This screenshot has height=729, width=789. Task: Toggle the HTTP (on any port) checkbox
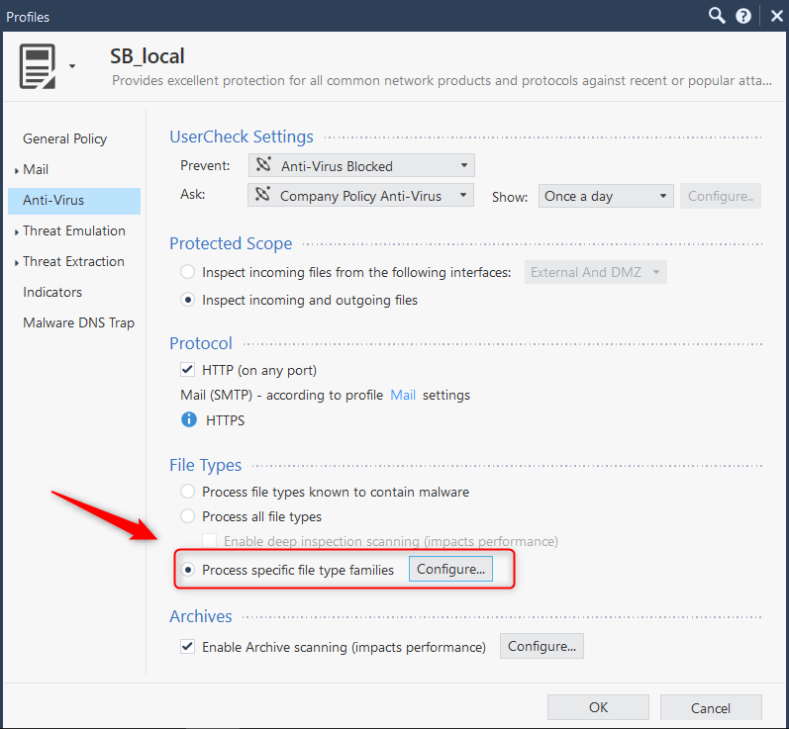187,370
